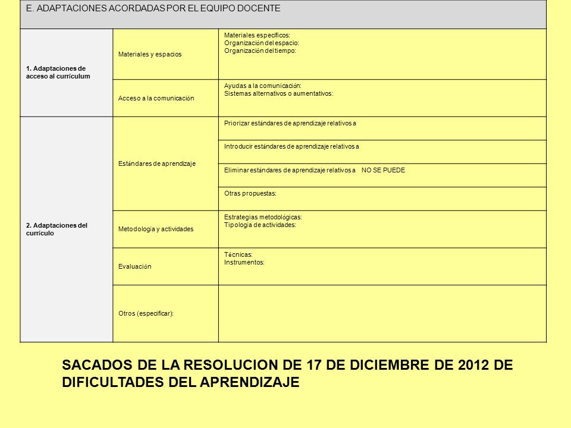
Task: Click the 'Organización del espacio:' line
Action: click(x=262, y=43)
